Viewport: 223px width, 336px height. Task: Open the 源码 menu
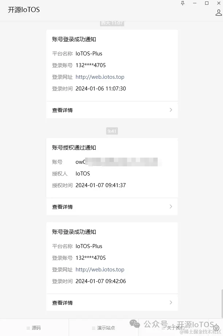[x=35, y=328]
